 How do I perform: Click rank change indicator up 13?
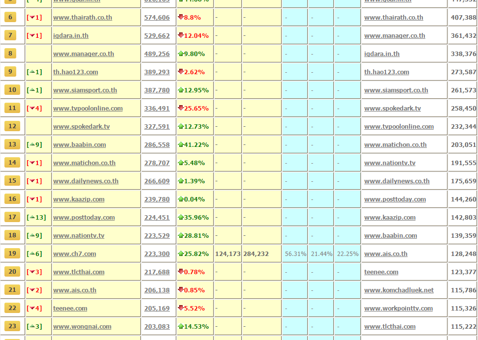pos(37,217)
